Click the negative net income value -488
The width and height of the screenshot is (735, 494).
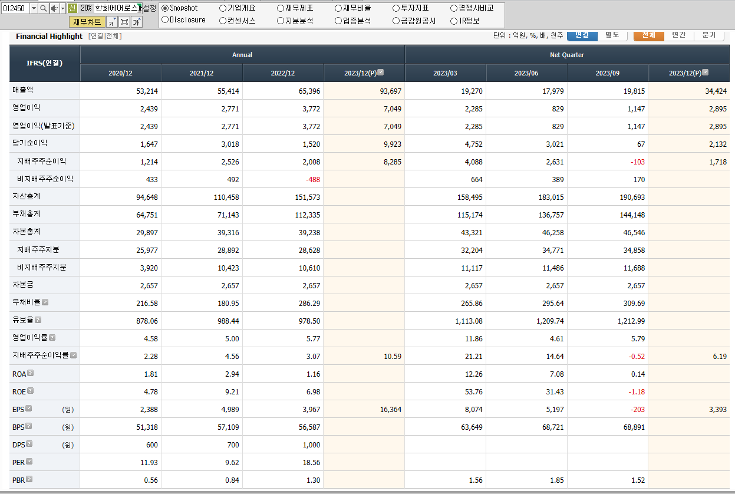coord(313,180)
